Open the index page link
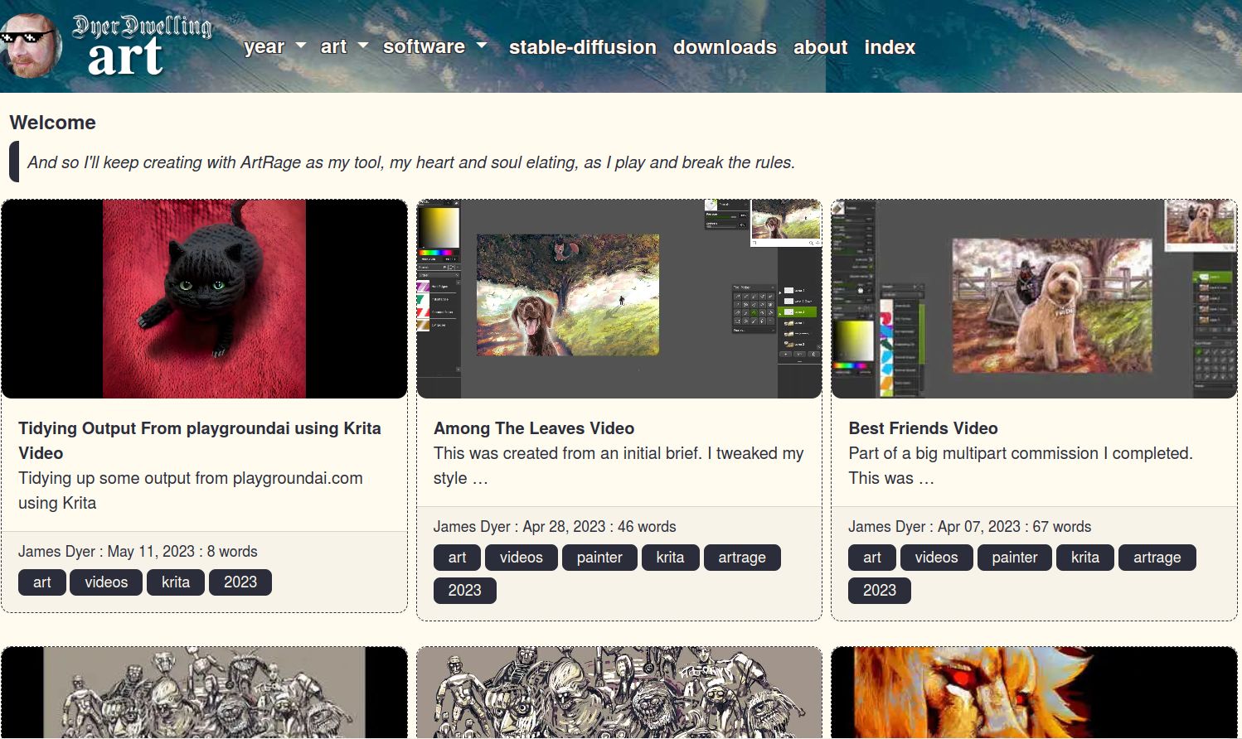1242x739 pixels. pos(889,47)
